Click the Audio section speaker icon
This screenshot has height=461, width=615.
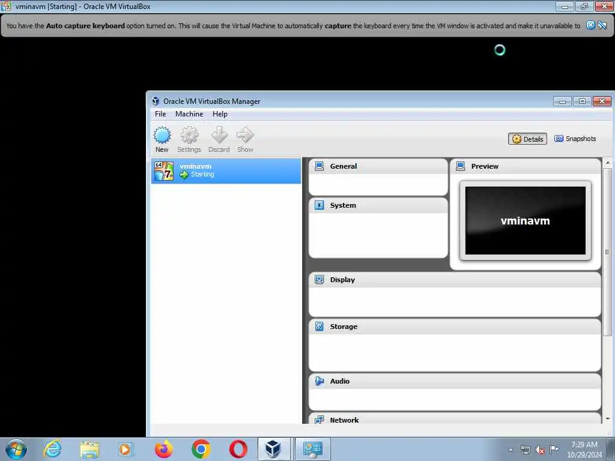320,381
